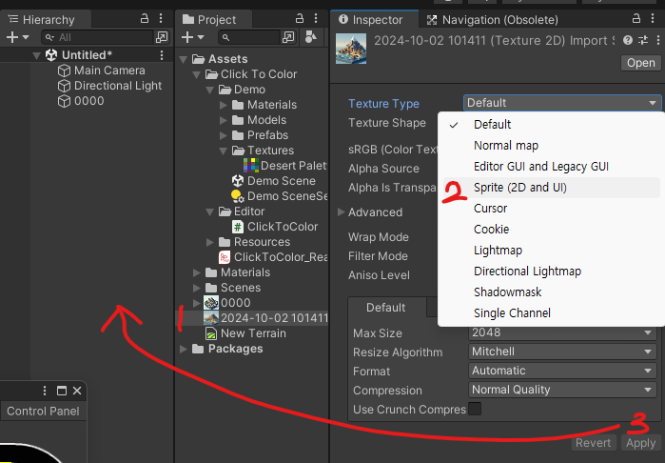Click Project search-by-type filter icon
This screenshot has height=463, width=665.
pyautogui.click(x=311, y=37)
